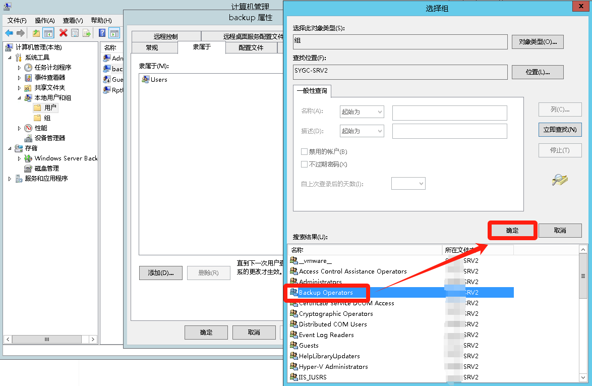Enable the 禁用的帐户 checkbox
The height and width of the screenshot is (386, 592).
(304, 152)
